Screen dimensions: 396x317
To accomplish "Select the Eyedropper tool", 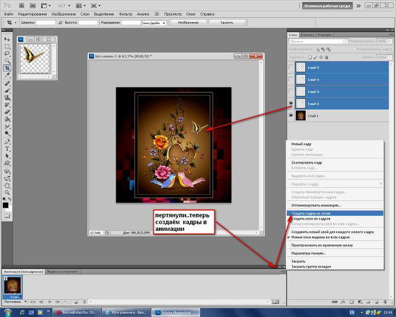I will pos(7,75).
